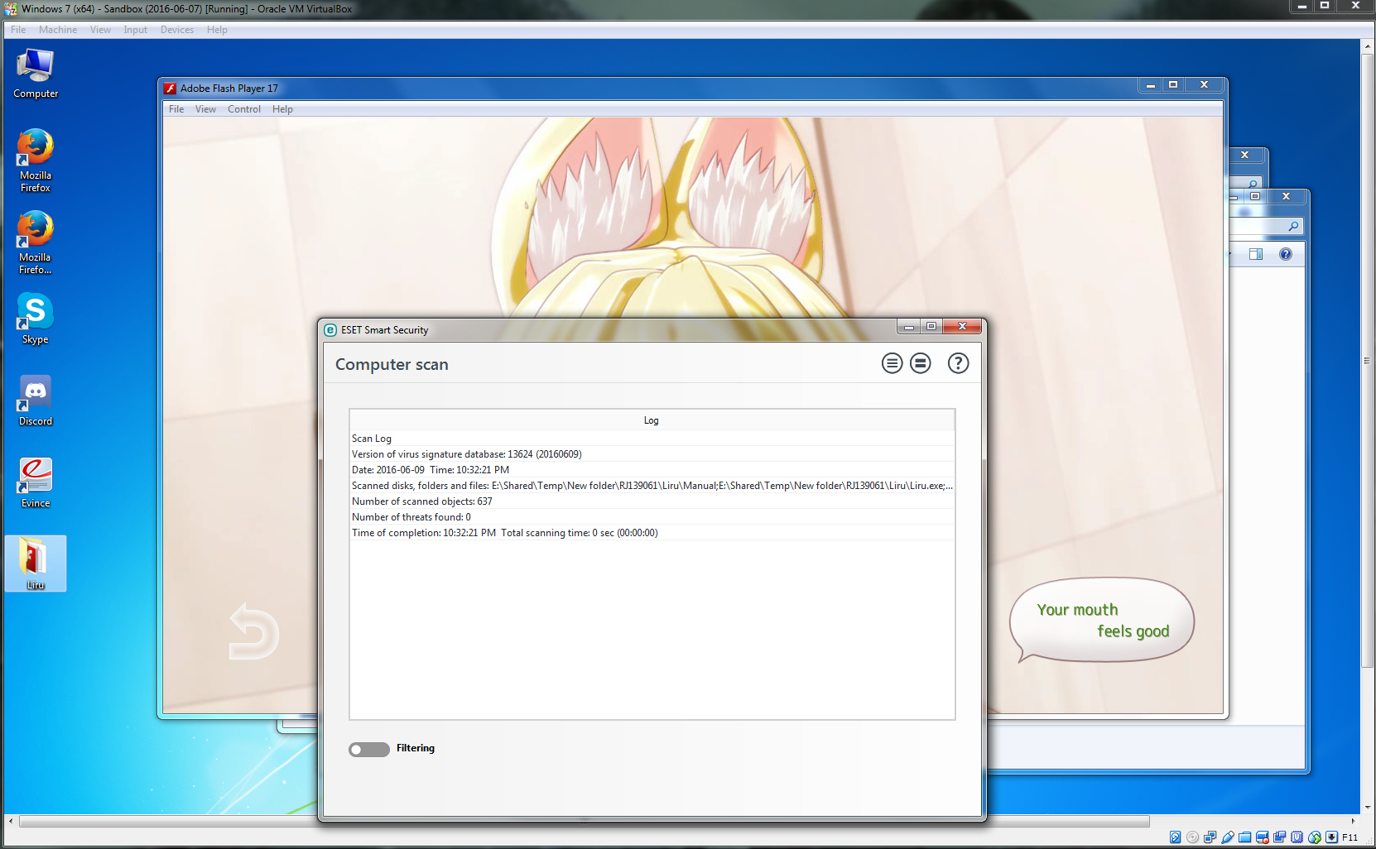Viewport: 1376px width, 849px height.
Task: Open the Skype desktop shortcut
Action: click(x=36, y=319)
